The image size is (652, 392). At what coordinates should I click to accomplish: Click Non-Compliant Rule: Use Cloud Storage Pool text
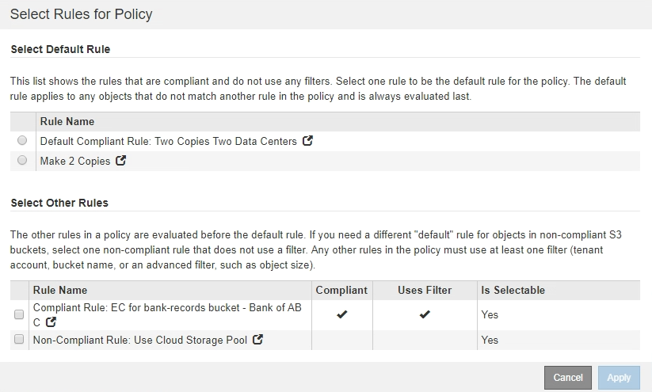point(139,340)
